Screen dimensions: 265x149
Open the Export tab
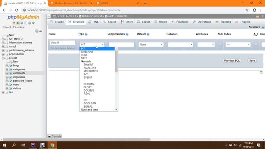[144, 22]
